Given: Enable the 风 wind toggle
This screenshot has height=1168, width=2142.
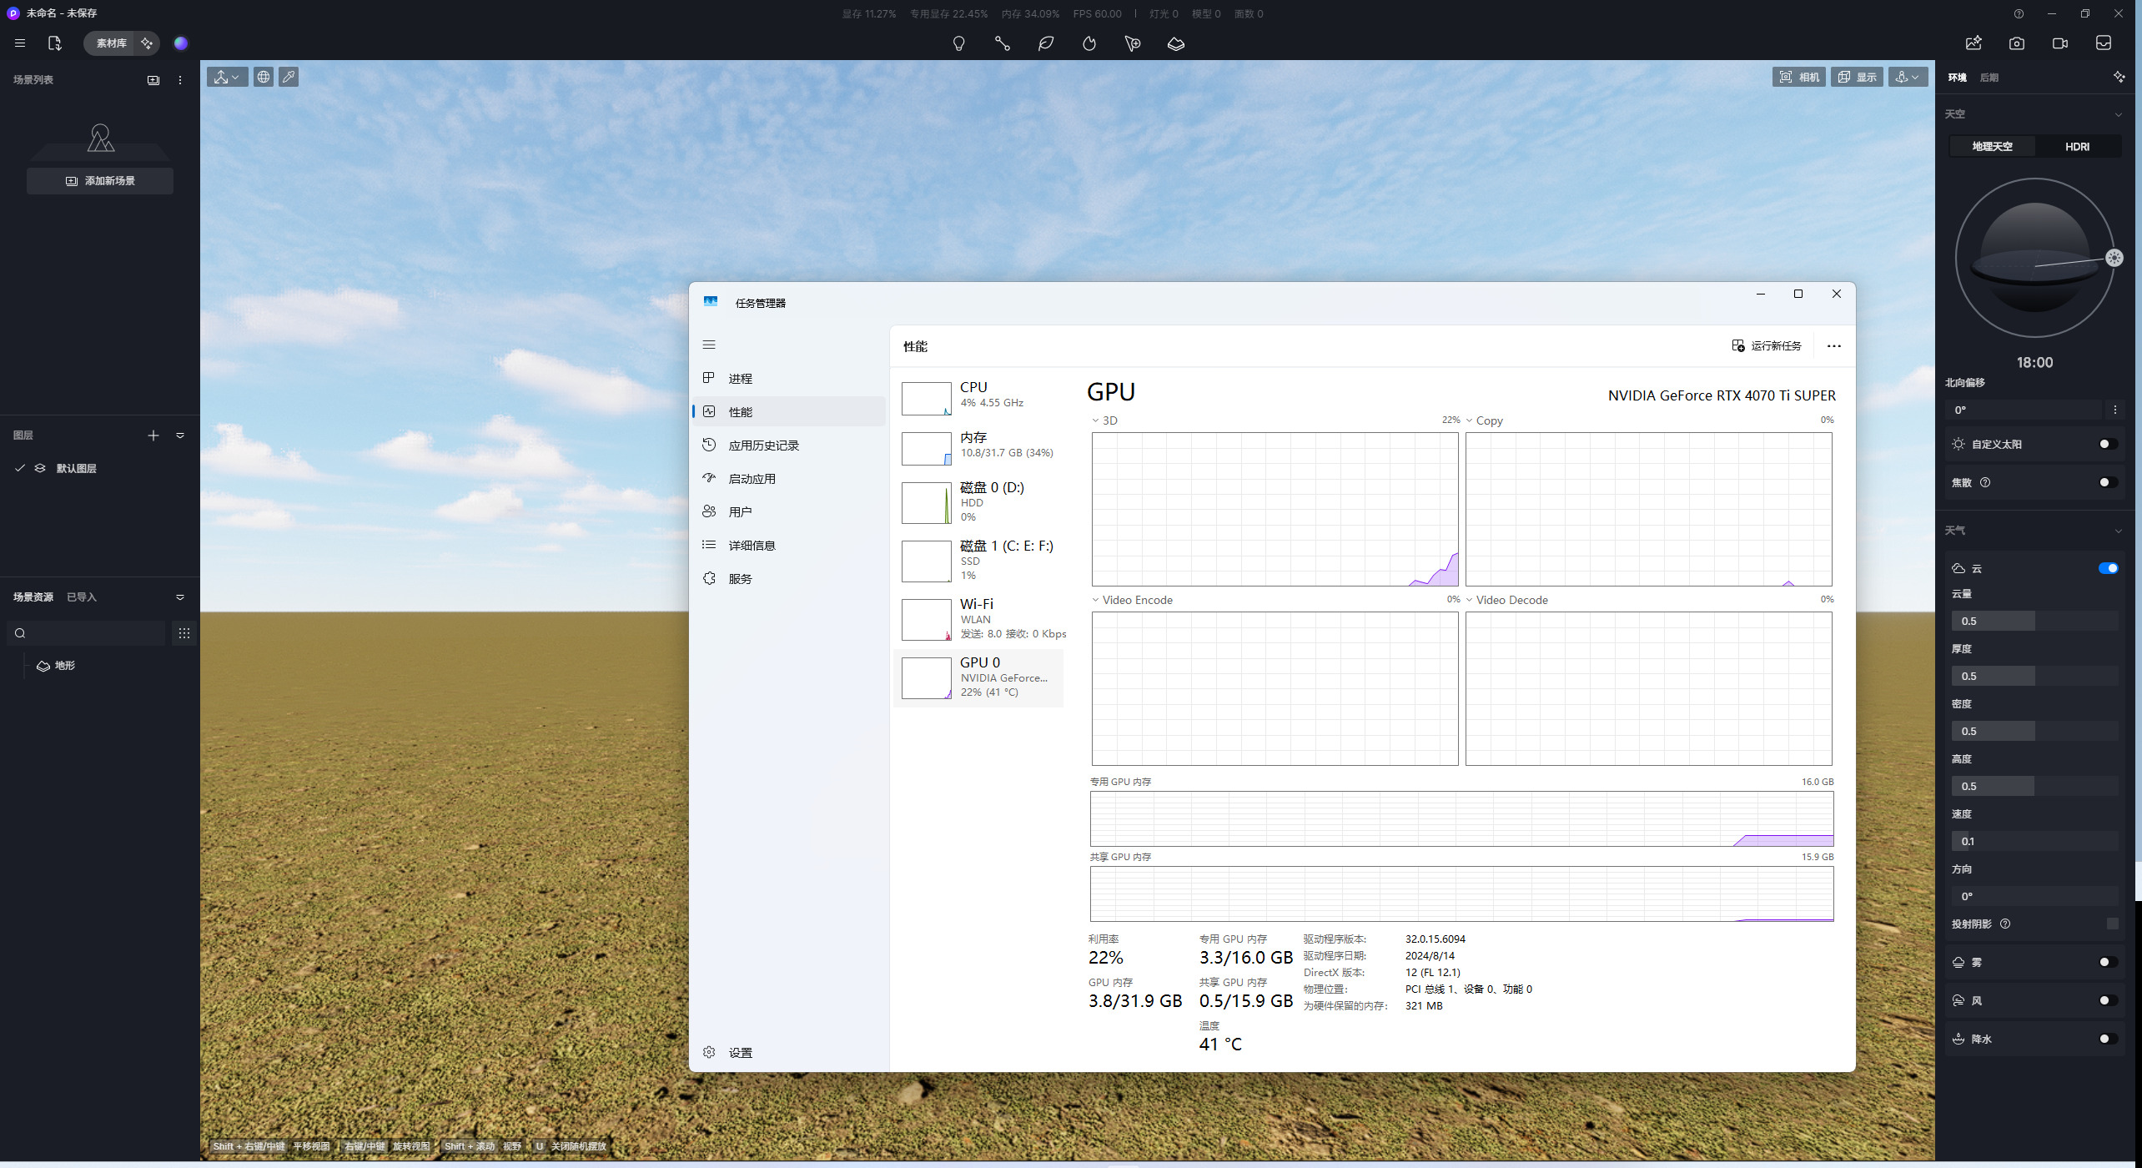Looking at the screenshot, I should click(2108, 1000).
